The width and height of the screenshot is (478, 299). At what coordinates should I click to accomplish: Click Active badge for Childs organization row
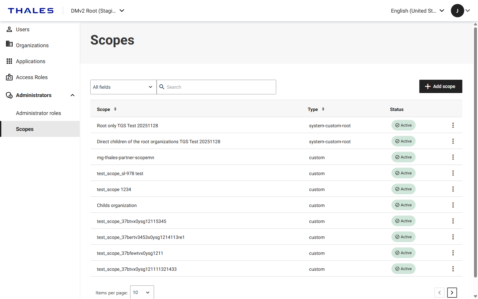pyautogui.click(x=403, y=205)
